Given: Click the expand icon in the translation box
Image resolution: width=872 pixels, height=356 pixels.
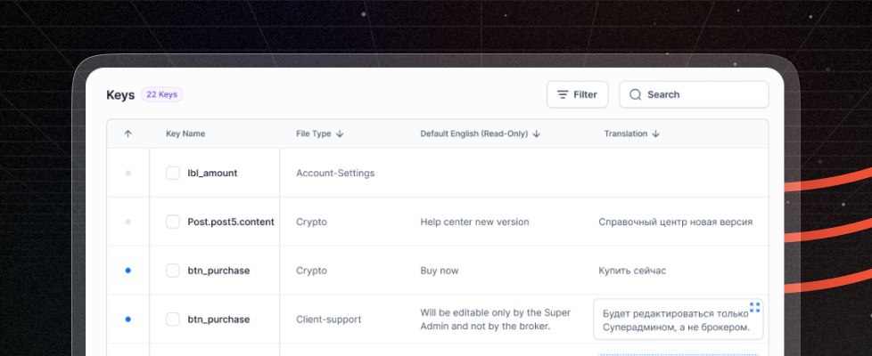Looking at the screenshot, I should pos(755,307).
